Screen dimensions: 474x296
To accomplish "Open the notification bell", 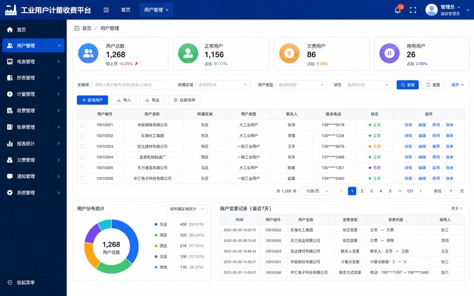I will click(398, 10).
